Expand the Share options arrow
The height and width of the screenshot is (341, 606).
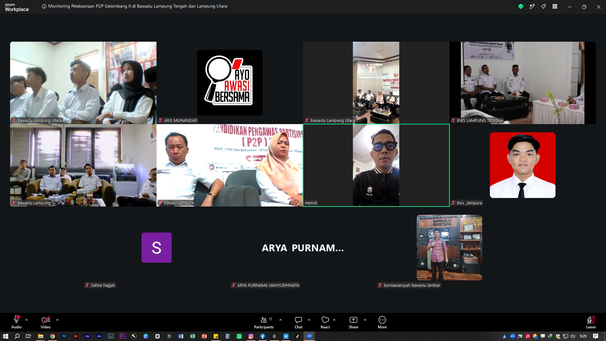pyautogui.click(x=365, y=320)
